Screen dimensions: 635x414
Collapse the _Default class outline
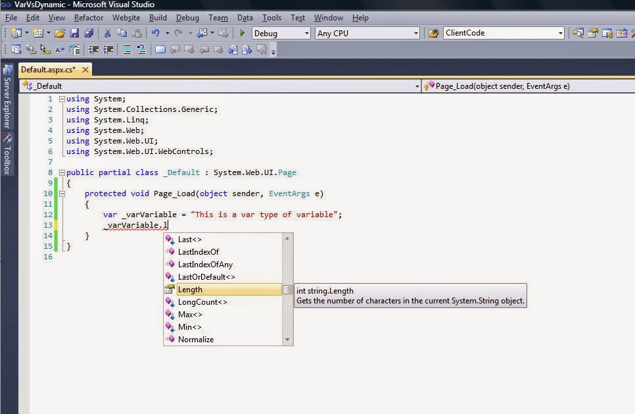[x=62, y=172]
